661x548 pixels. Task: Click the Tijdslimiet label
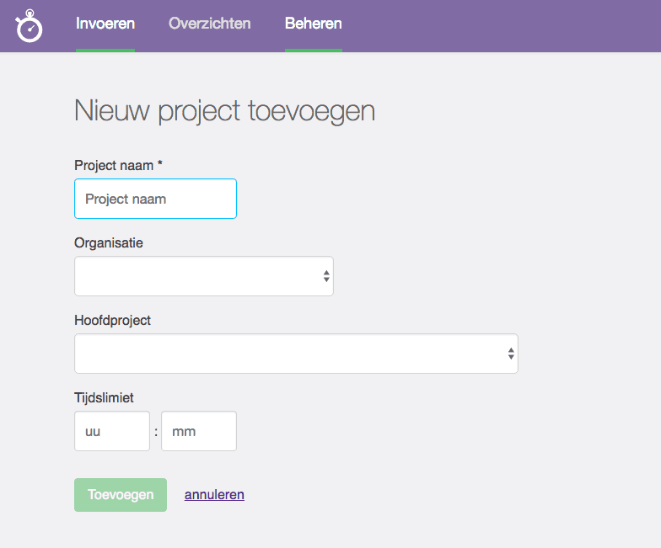(105, 397)
